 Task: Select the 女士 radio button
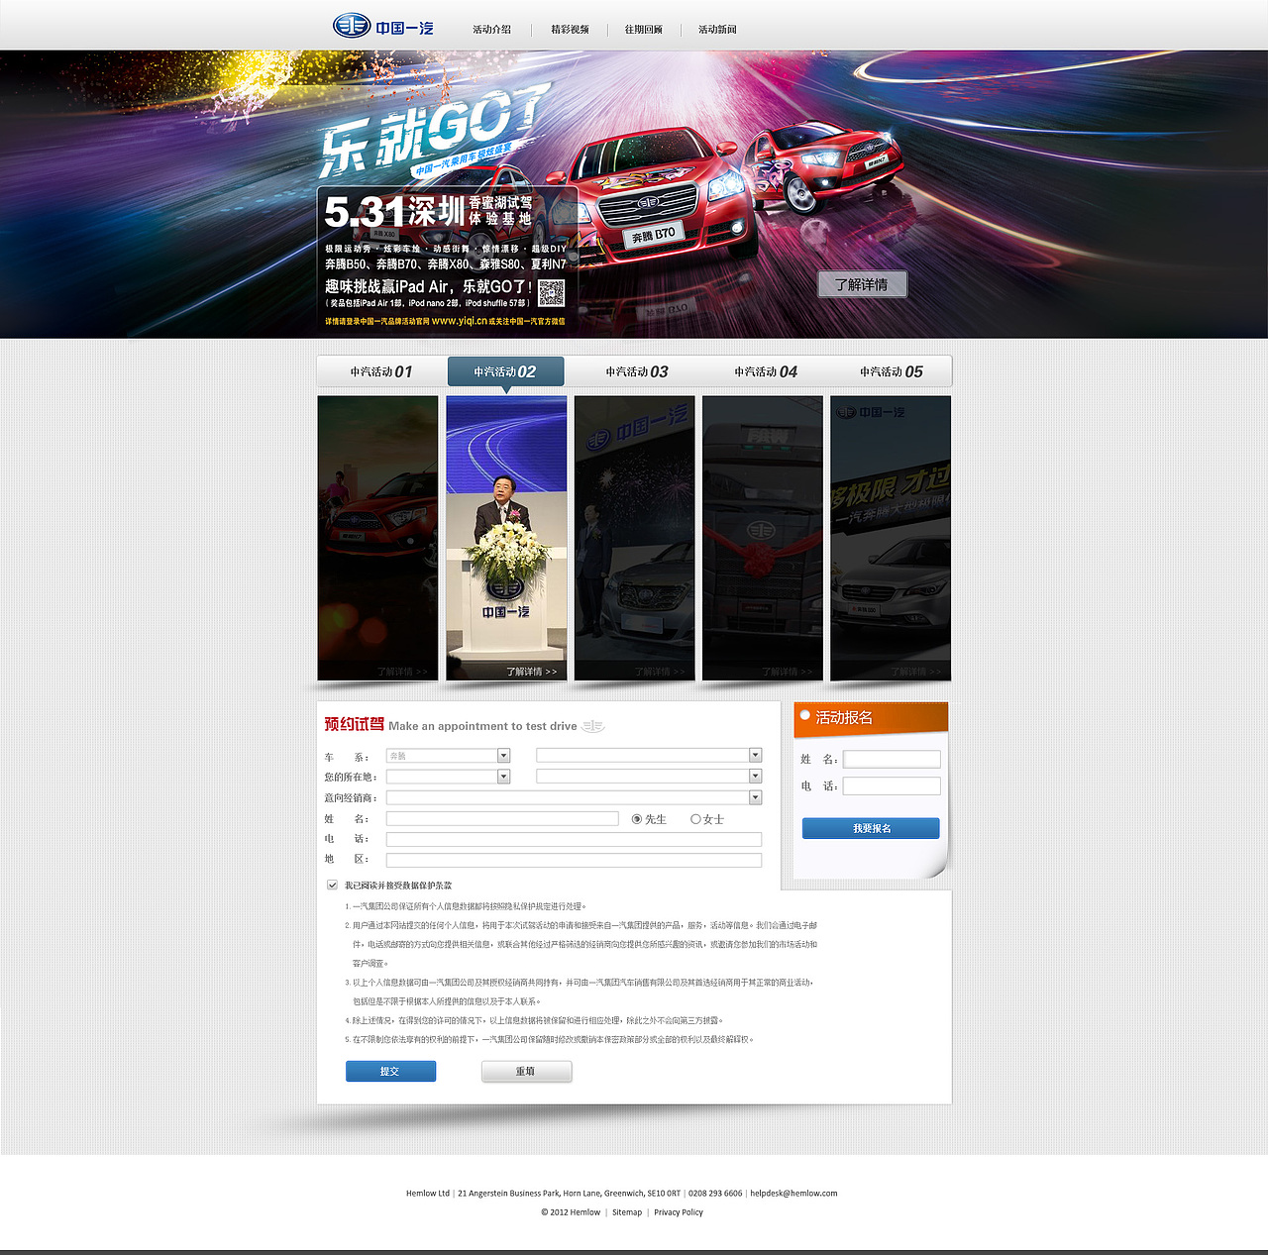pos(695,819)
